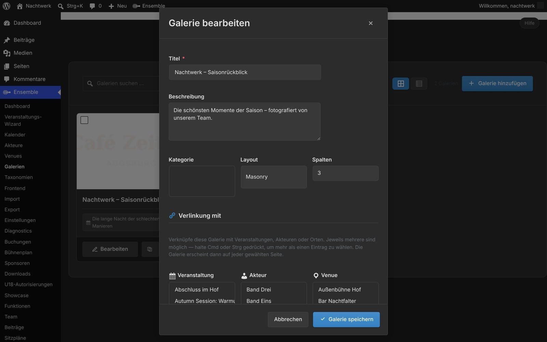Image resolution: width=547 pixels, height=342 pixels.
Task: Open Beiträge in Ensemble submenu
Action: (x=14, y=327)
